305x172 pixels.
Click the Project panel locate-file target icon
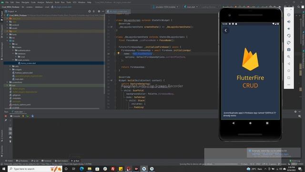point(90,11)
